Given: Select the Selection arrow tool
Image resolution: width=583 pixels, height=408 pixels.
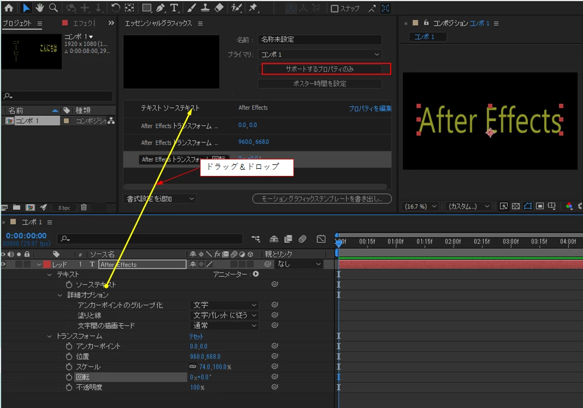Looking at the screenshot, I should 26,8.
